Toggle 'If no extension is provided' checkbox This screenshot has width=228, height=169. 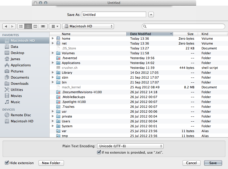tap(99, 152)
